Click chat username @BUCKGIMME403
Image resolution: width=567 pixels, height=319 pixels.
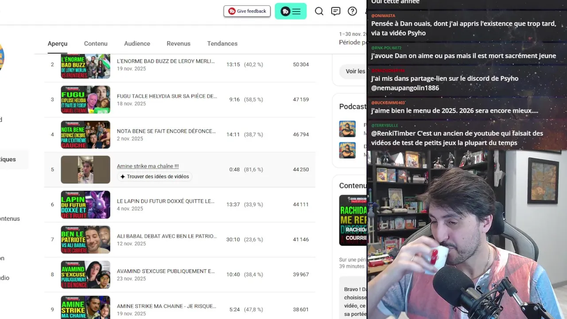click(x=388, y=103)
